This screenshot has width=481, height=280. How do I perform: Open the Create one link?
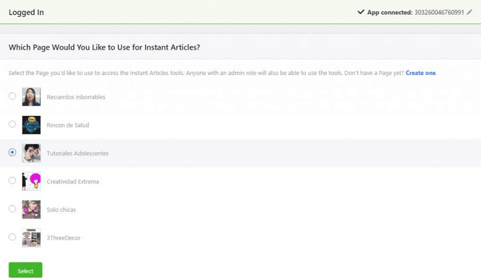pos(421,73)
